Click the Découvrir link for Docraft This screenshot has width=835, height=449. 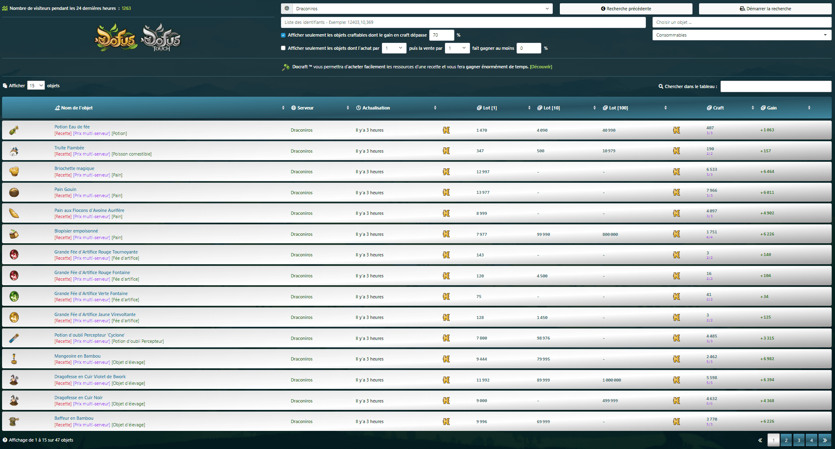coord(541,67)
